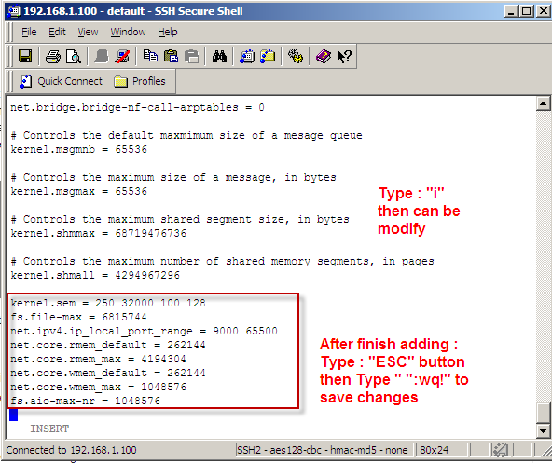
Task: Open the View menu
Action: click(x=88, y=32)
